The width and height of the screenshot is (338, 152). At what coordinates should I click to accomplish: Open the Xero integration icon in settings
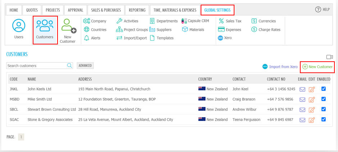click(x=220, y=38)
